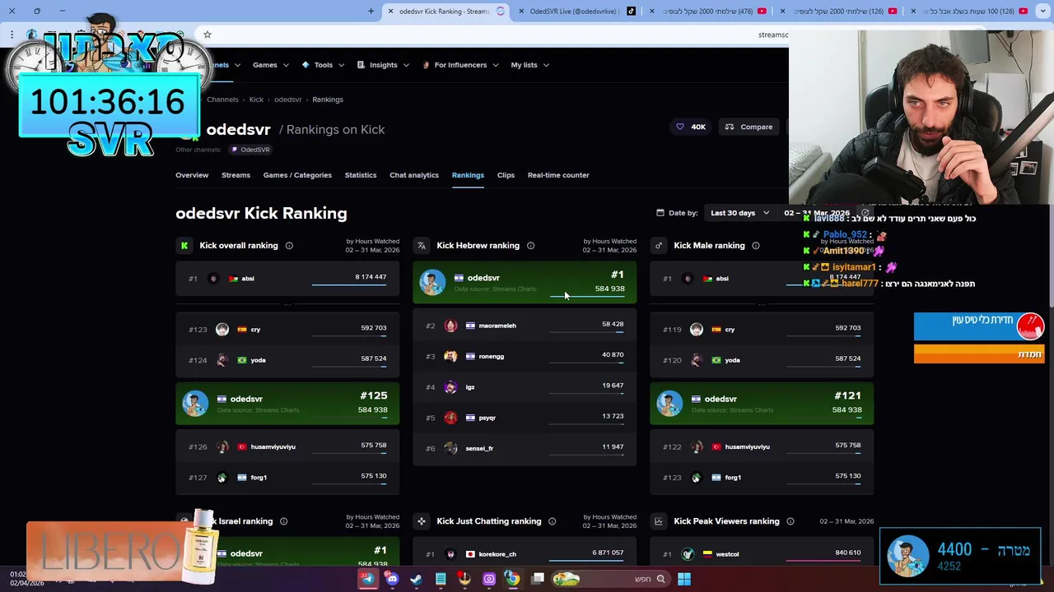
Task: Switch to the Statistics tab
Action: pyautogui.click(x=361, y=175)
